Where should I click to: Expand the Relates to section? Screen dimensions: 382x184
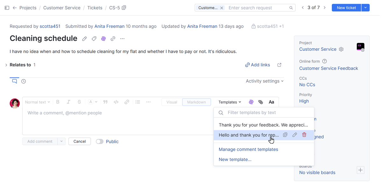(x=6, y=65)
